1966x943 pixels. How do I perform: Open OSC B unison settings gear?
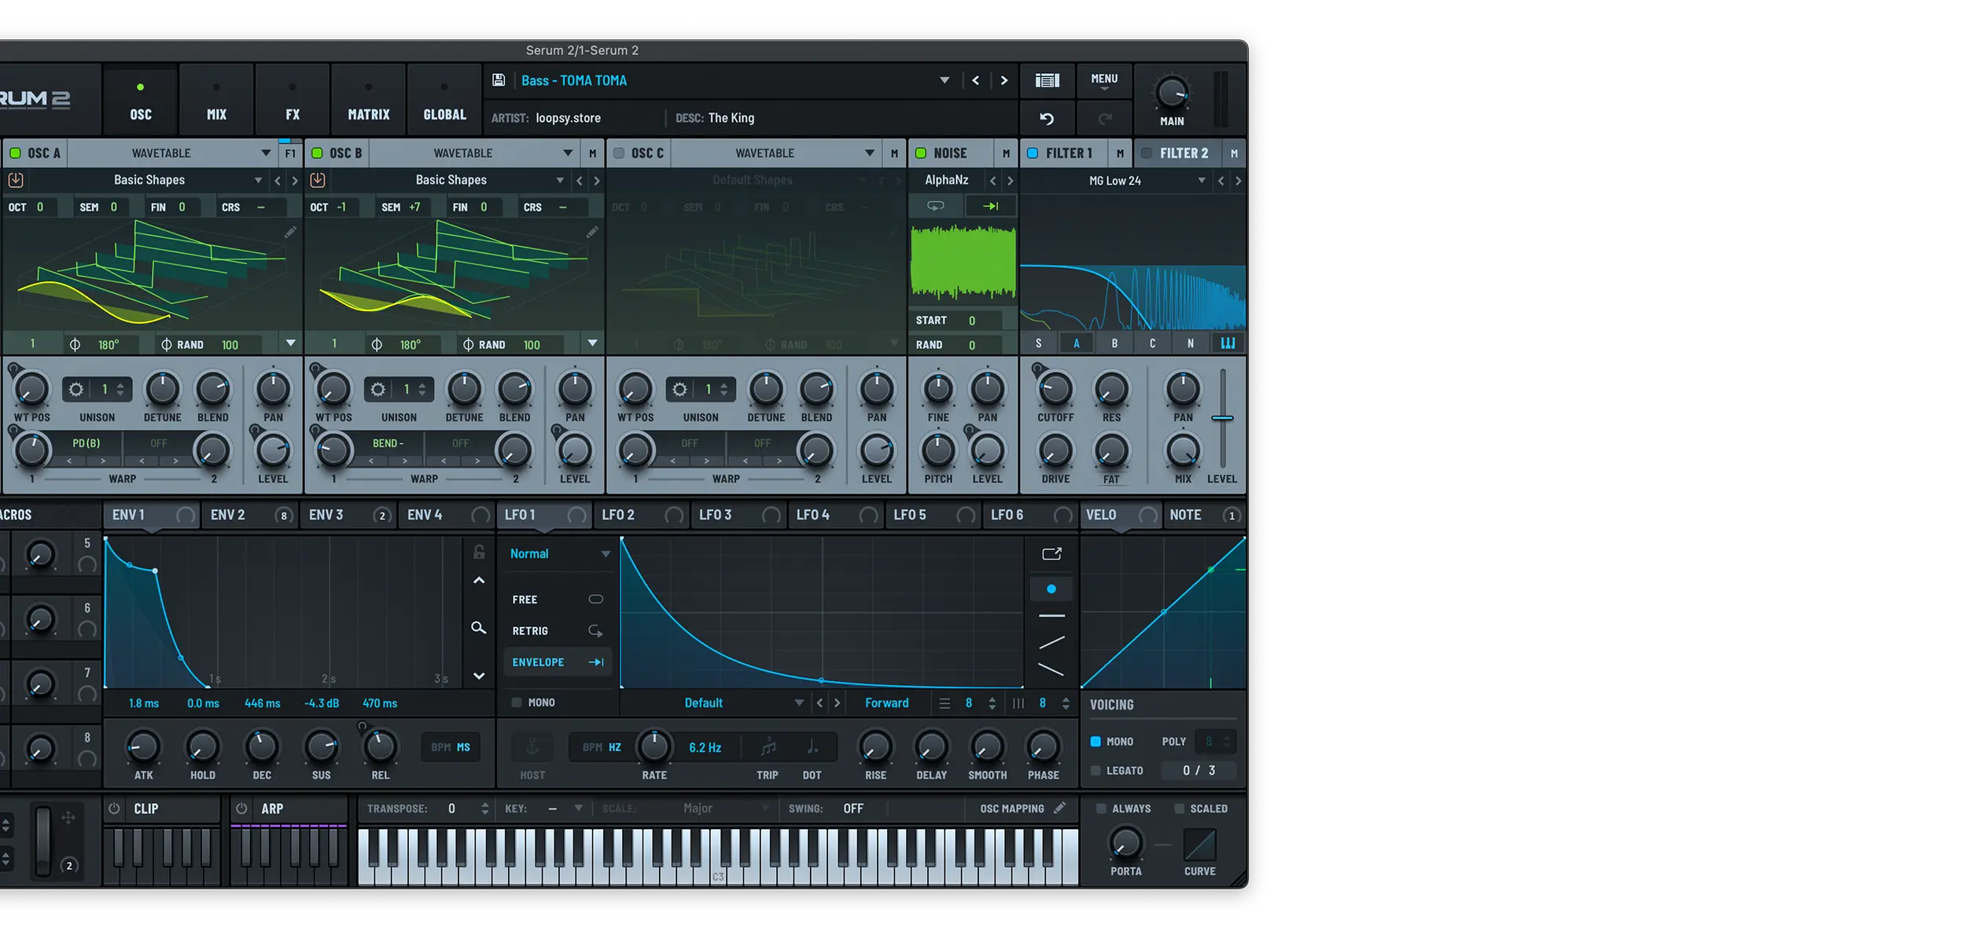(377, 389)
